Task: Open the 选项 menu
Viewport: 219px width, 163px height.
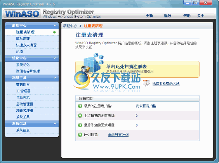Action: pos(168,16)
